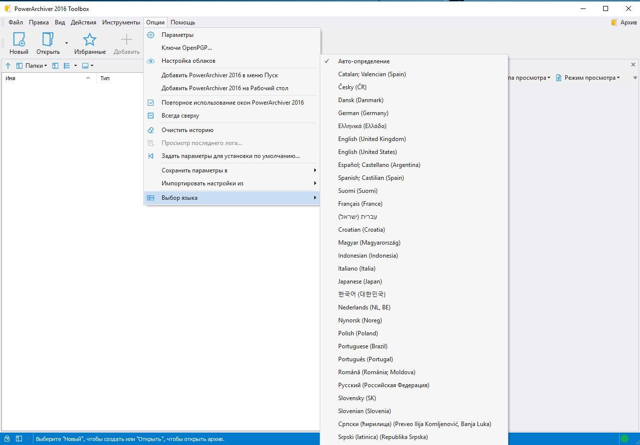Select Portuguese (Brazil) language

(414, 346)
